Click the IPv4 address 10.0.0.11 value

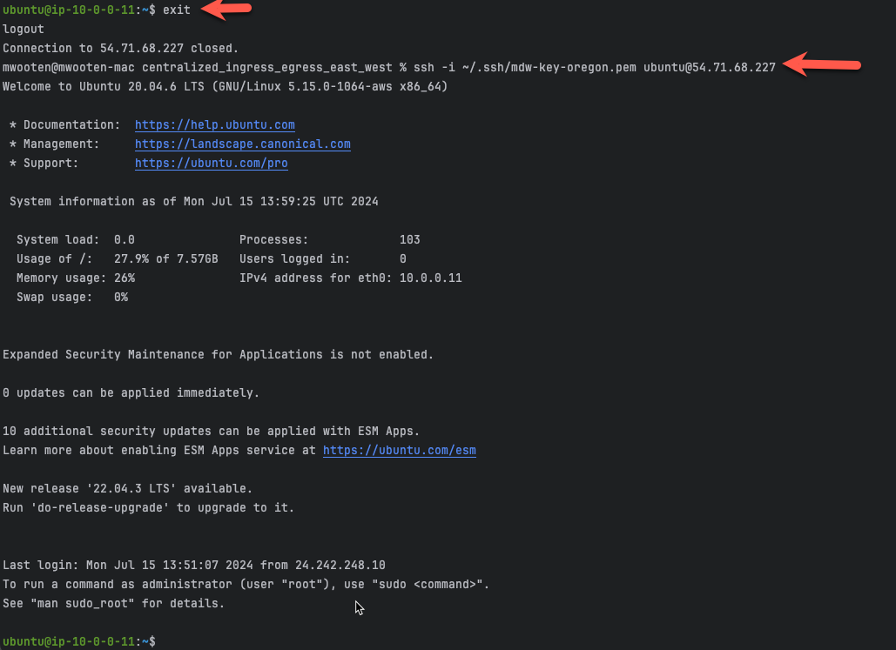pos(431,278)
